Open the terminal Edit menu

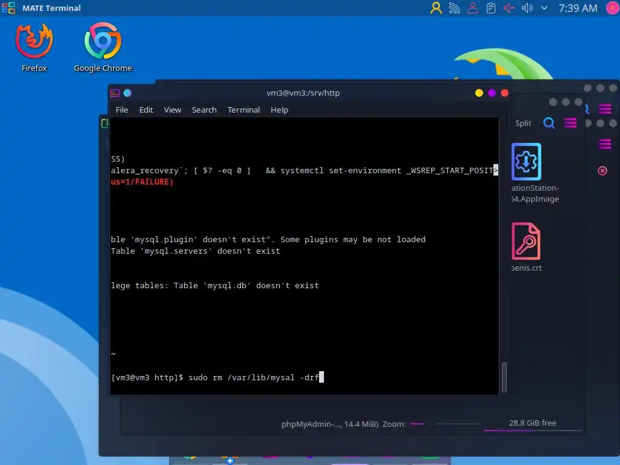pos(146,110)
